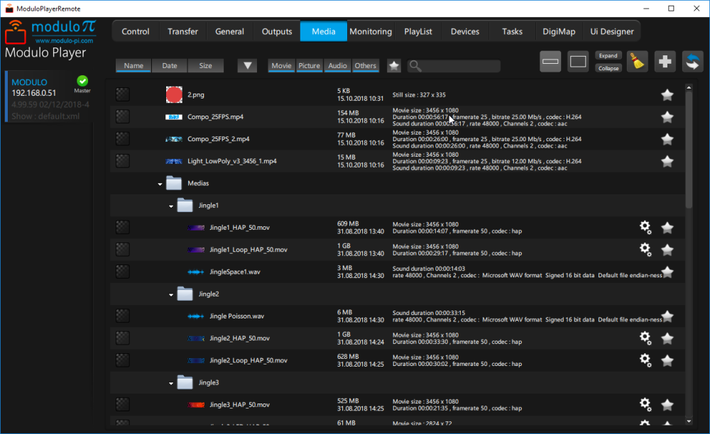The image size is (710, 434).
Task: Click the cleanup broom icon in the toolbar
Action: coord(637,62)
